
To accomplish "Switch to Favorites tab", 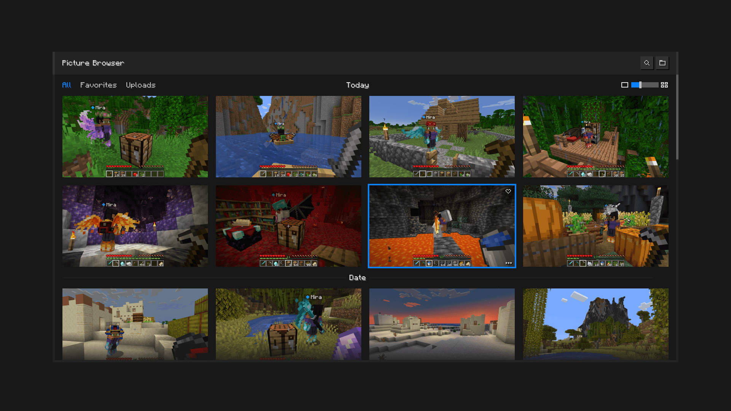I will (98, 85).
